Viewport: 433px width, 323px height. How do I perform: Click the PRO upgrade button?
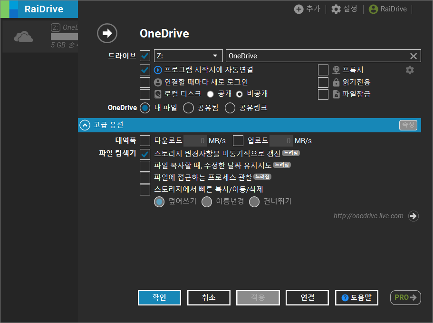[x=405, y=298]
